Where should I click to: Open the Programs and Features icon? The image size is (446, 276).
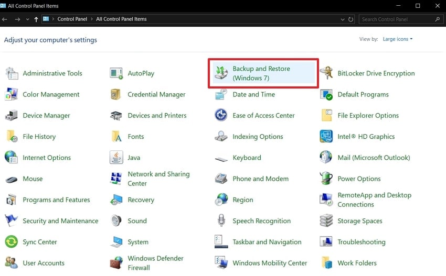coord(12,200)
